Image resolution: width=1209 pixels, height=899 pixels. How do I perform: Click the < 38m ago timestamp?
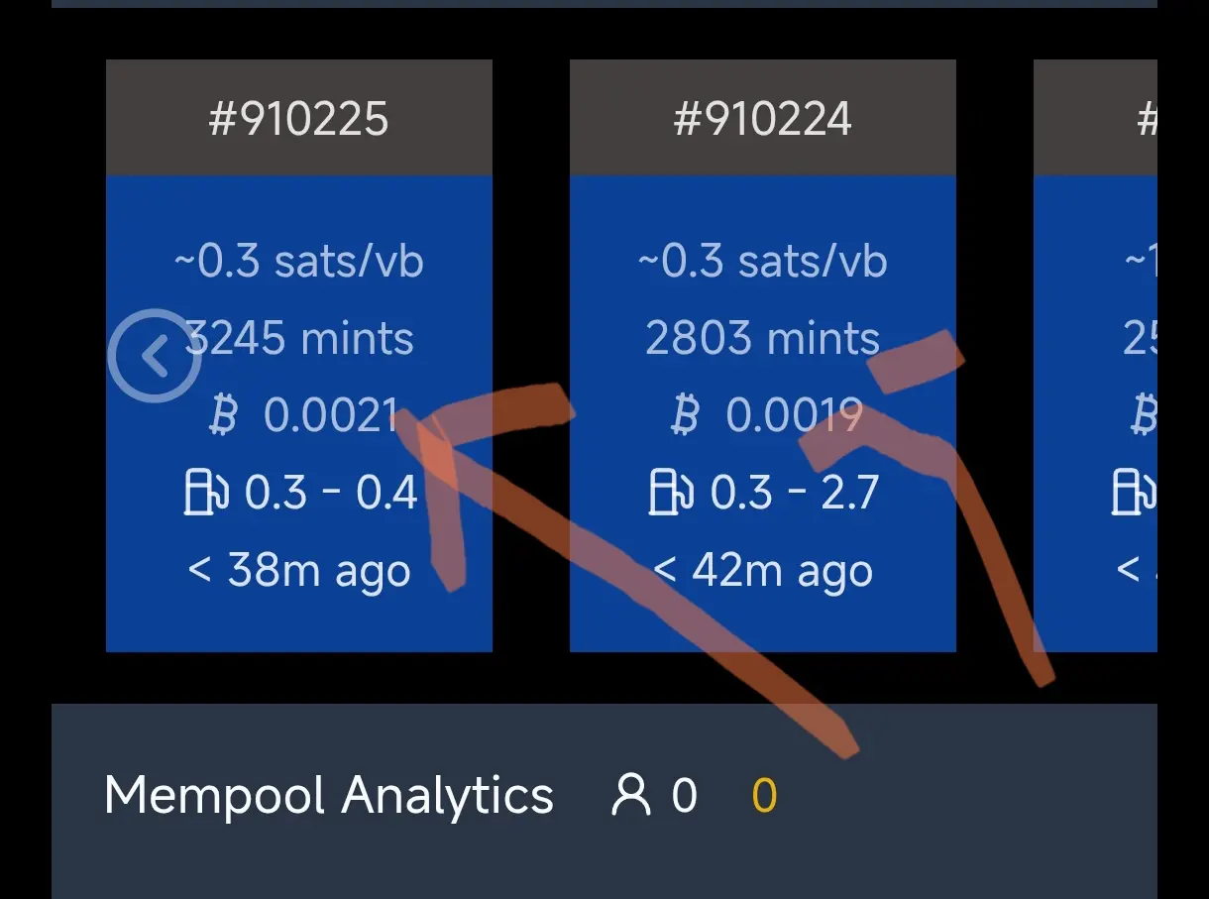click(x=299, y=571)
